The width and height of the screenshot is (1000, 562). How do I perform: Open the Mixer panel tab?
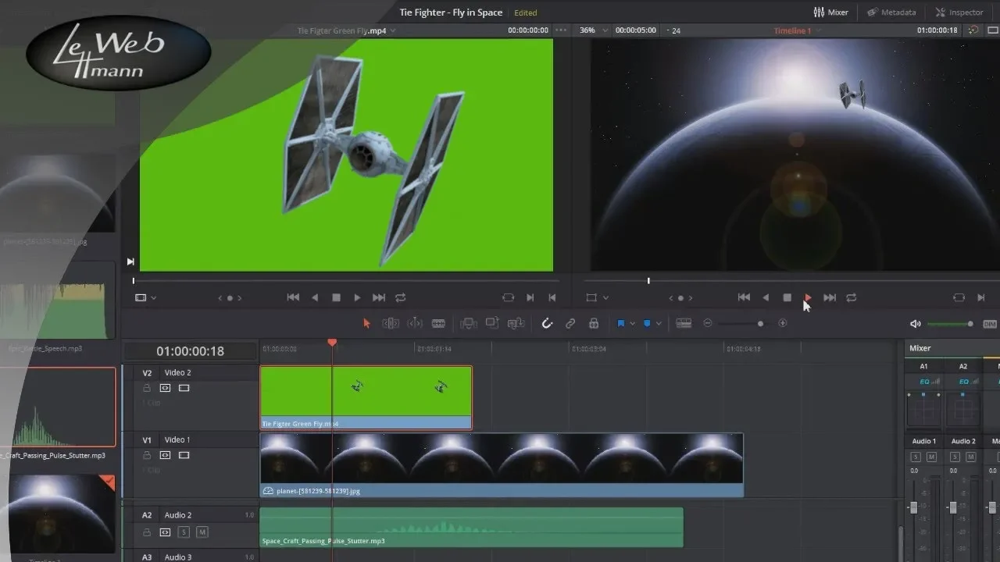[830, 12]
